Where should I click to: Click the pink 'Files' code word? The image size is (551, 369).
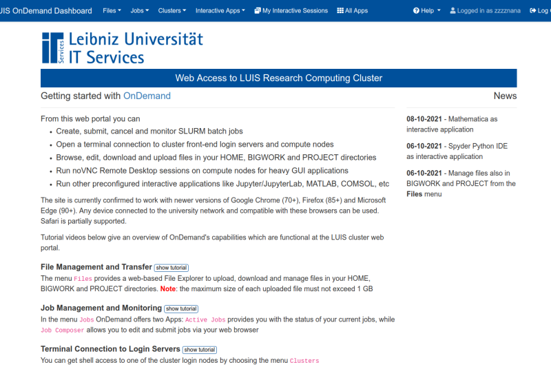click(83, 279)
